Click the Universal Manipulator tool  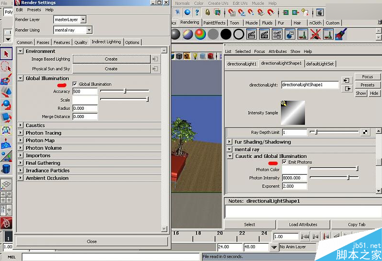click(6, 130)
